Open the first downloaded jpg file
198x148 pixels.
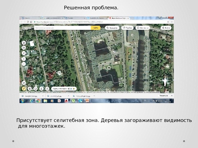pyautogui.click(x=31, y=96)
